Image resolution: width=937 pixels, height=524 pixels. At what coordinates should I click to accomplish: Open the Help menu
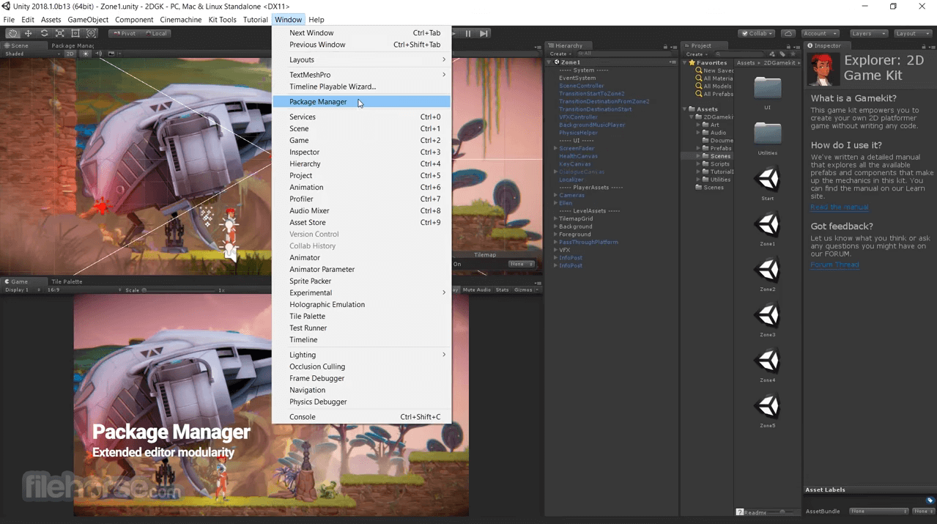coord(316,20)
